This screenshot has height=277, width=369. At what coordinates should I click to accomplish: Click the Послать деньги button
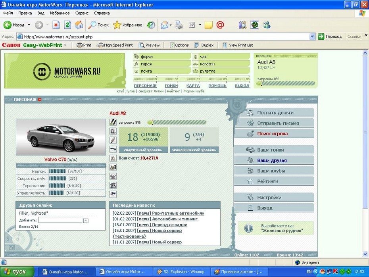coord(274,113)
